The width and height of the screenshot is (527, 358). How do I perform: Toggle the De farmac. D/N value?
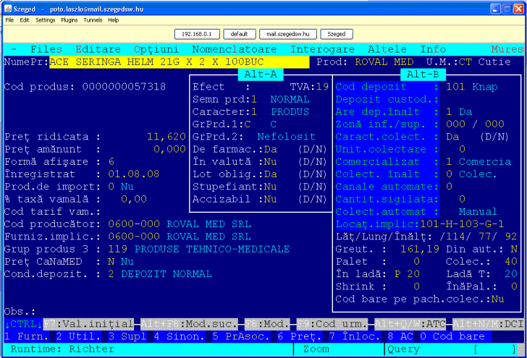coord(269,148)
